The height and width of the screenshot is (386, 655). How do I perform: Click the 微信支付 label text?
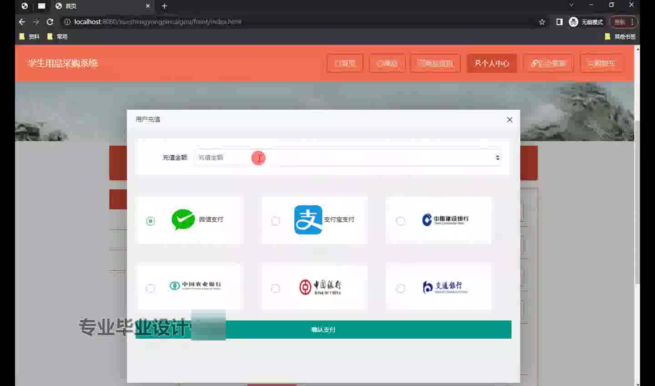[x=211, y=219]
